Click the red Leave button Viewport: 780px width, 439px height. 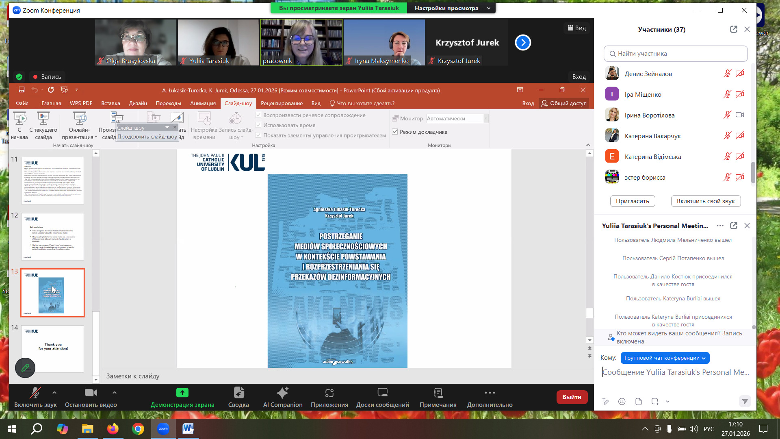click(x=572, y=397)
